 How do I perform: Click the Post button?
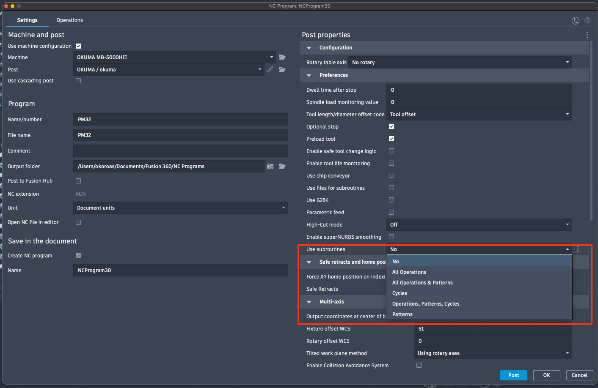[x=513, y=375]
